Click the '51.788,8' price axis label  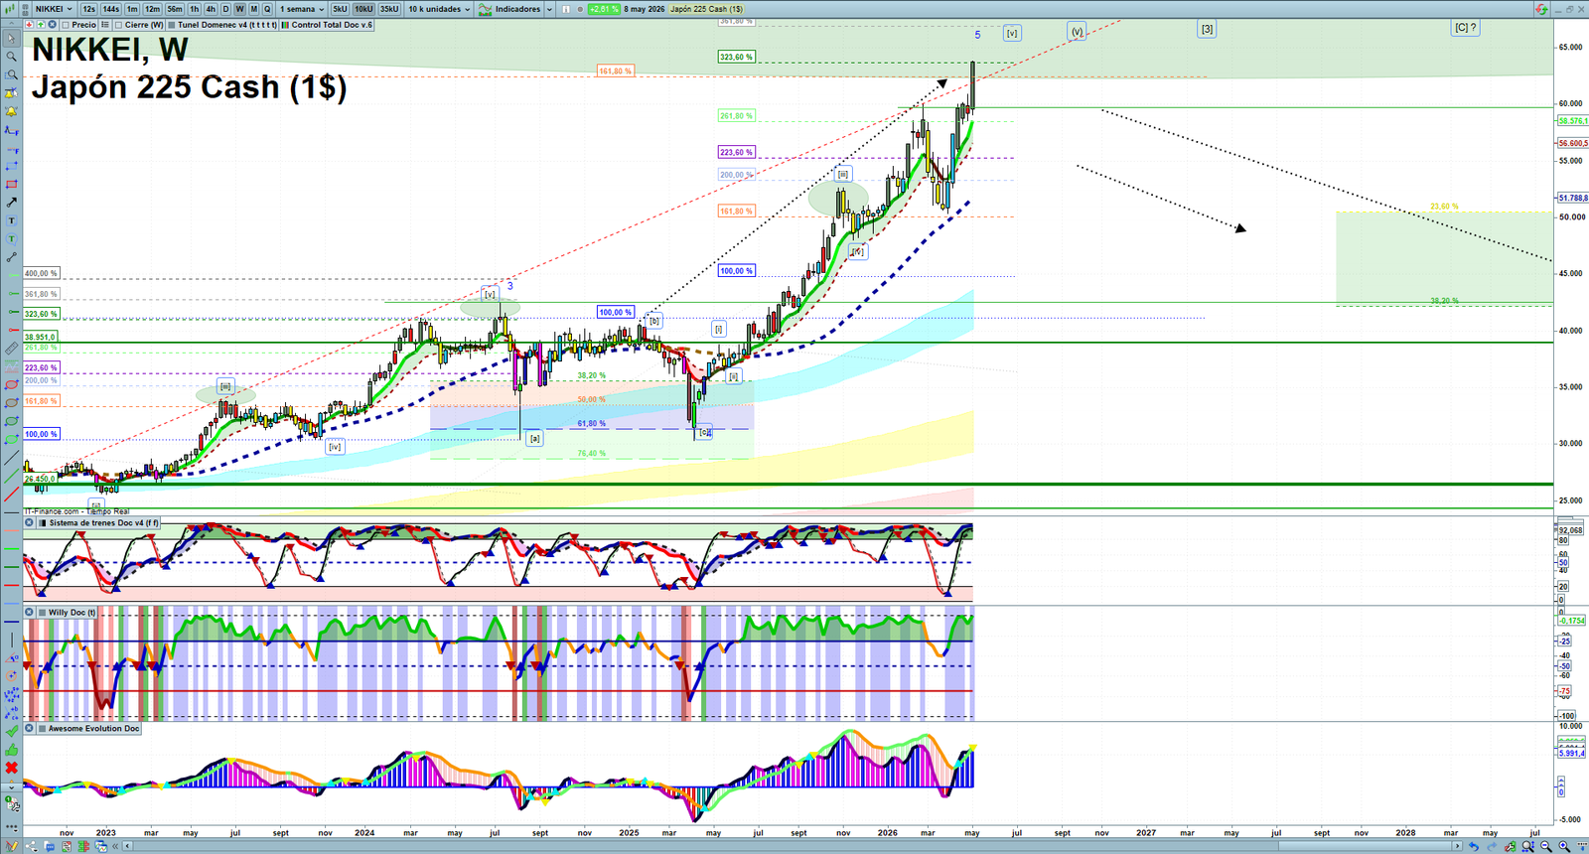[1572, 198]
